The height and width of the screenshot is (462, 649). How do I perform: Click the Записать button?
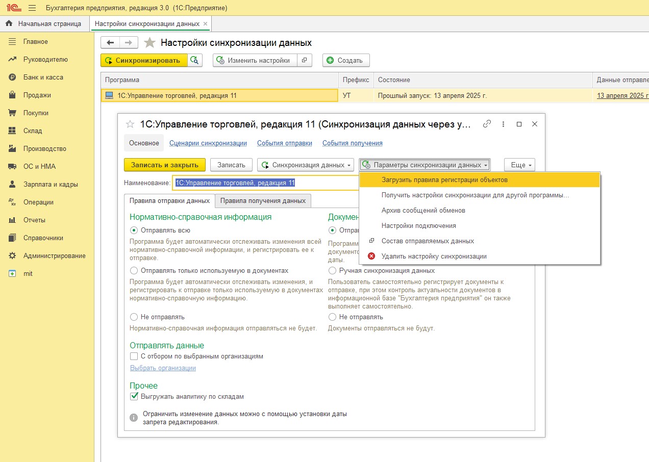(231, 165)
